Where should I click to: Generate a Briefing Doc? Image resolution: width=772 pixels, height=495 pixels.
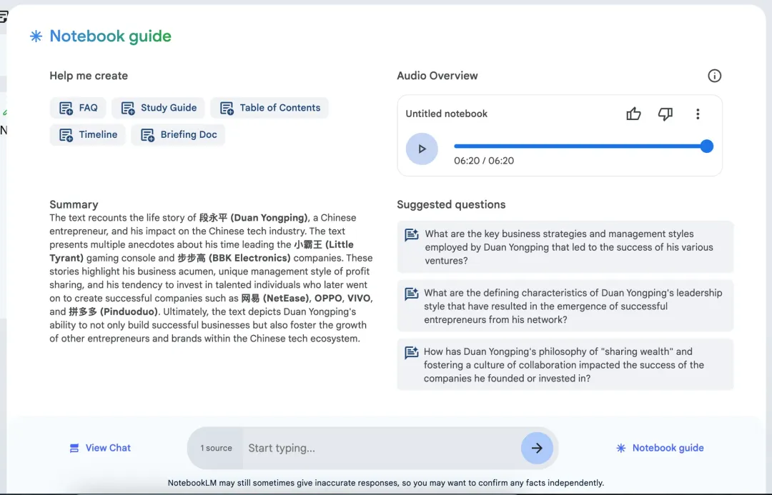tap(178, 135)
